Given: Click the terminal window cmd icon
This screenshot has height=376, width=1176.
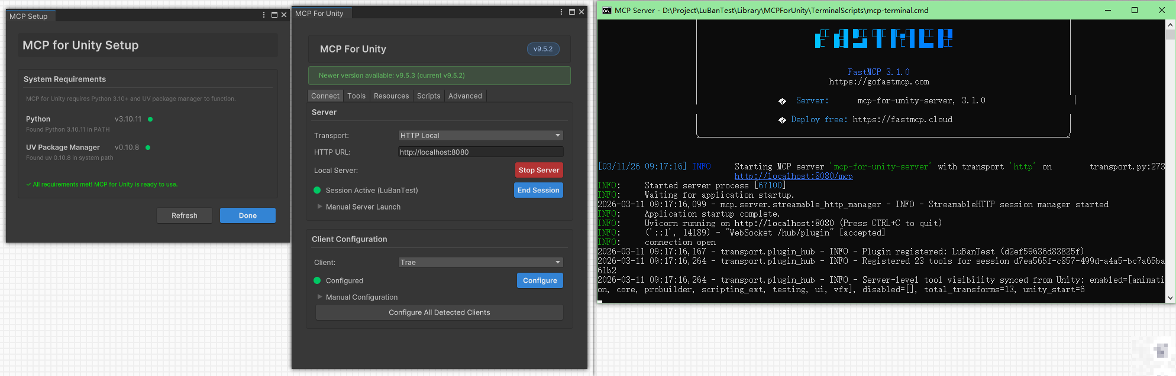Looking at the screenshot, I should [x=606, y=10].
